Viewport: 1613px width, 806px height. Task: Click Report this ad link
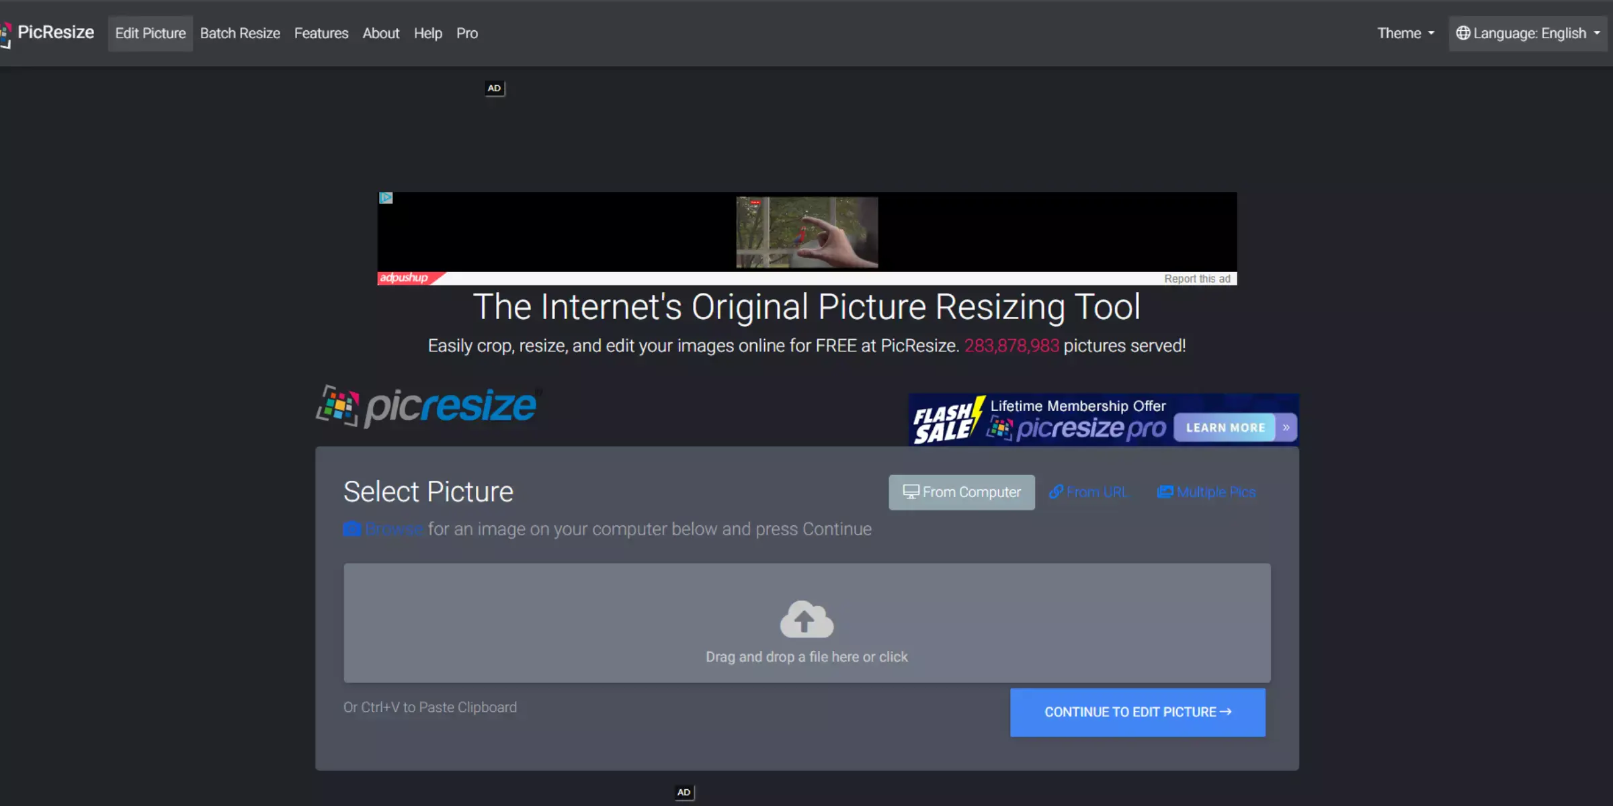tap(1196, 277)
